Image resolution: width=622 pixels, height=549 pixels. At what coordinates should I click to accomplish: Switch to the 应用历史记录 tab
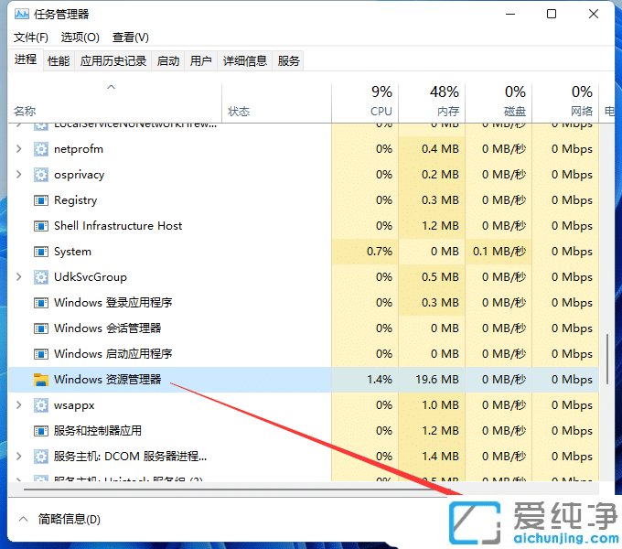point(113,61)
